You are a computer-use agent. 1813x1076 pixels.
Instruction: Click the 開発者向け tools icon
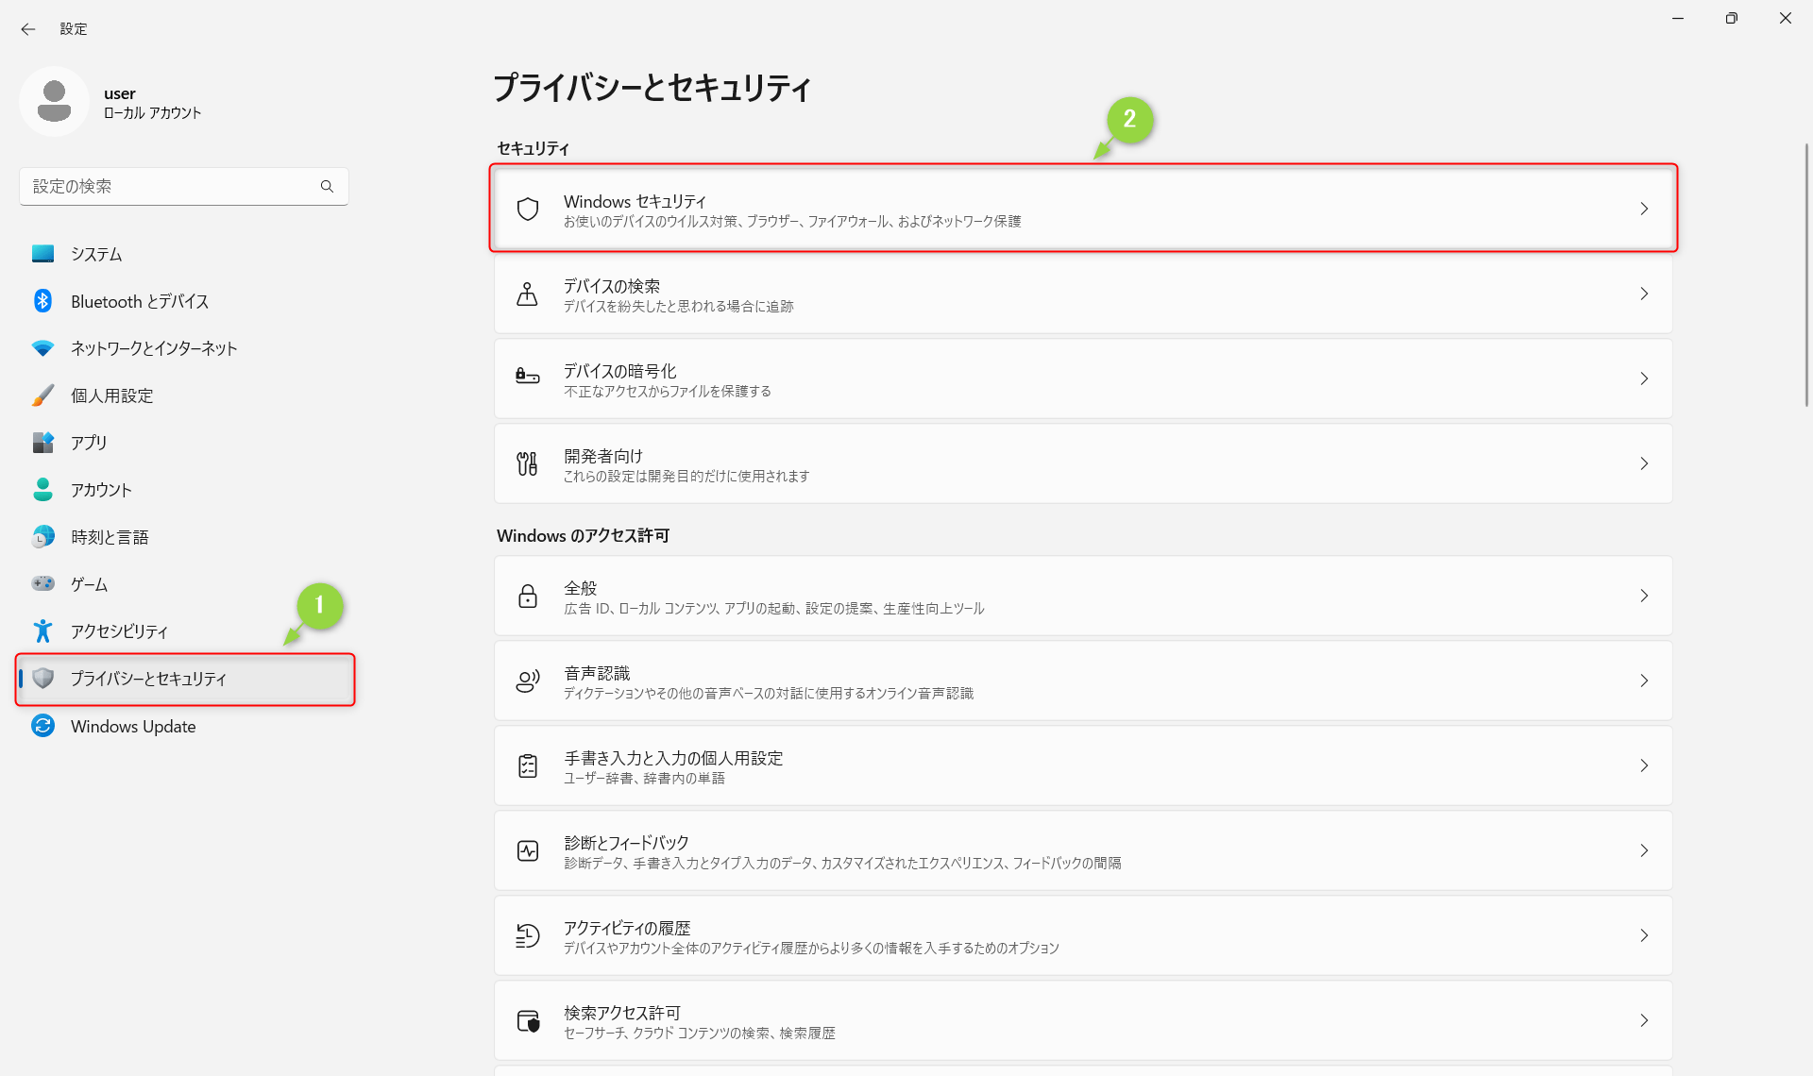tap(528, 463)
